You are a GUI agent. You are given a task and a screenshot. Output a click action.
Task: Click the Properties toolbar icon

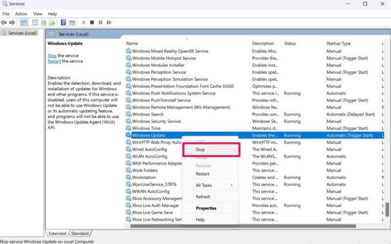pos(35,22)
